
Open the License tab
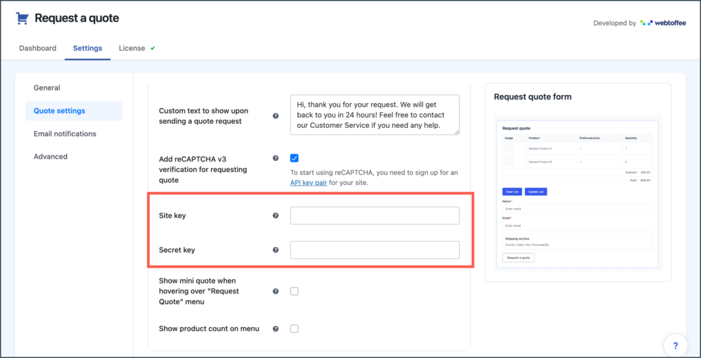coord(132,49)
